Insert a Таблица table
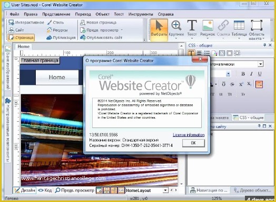Screen dimensions: 276x202 (x=239, y=29)
